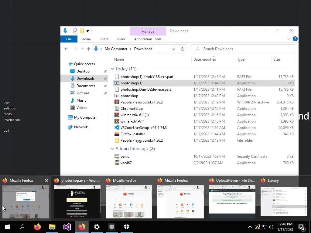Screen dimensions: 311x233
Task: Select People.Playground.v1.26.2 WinRAR ZIP archive
Action: [204, 102]
